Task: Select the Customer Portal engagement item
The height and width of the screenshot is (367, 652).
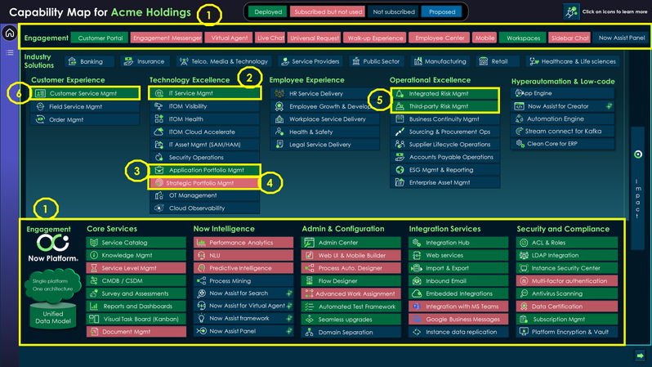Action: (x=100, y=38)
